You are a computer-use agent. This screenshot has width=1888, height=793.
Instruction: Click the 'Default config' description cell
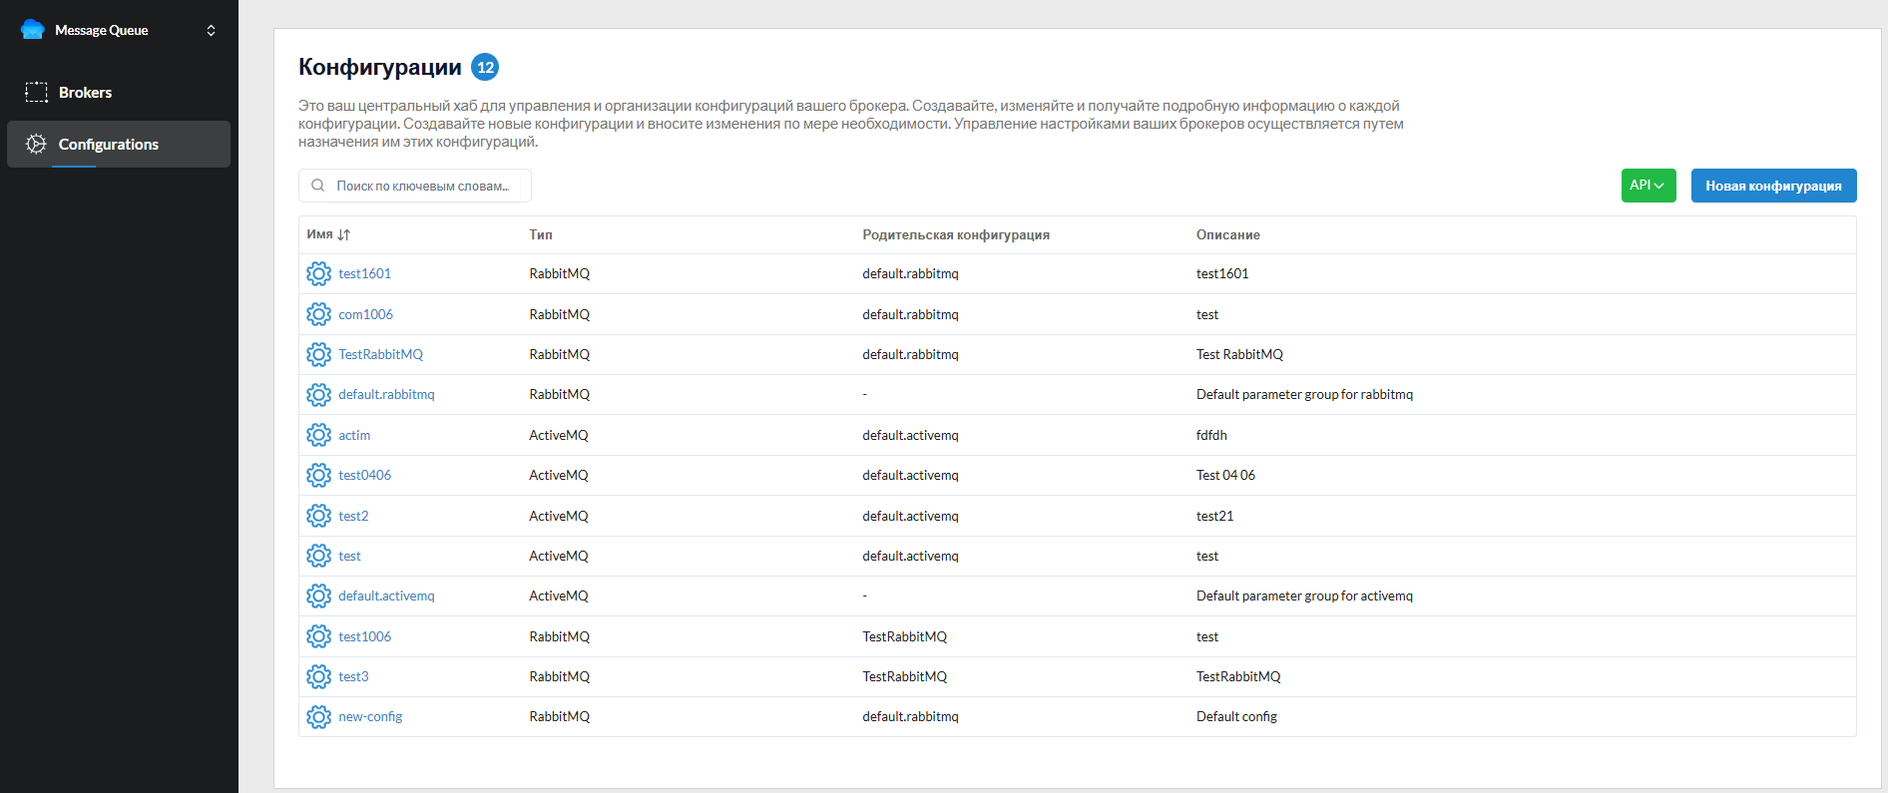point(1236,716)
